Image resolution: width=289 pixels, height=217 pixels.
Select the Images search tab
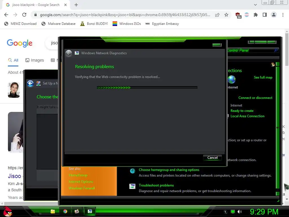pyautogui.click(x=34, y=60)
